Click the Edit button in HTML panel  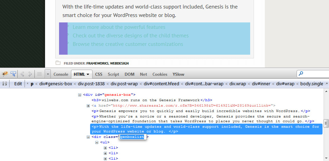[x=18, y=84]
